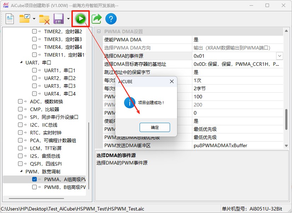Click the property grid scroll up arrow

pos(286,31)
